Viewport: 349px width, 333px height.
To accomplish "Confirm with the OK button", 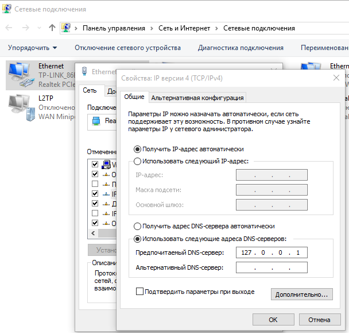I will [x=273, y=320].
